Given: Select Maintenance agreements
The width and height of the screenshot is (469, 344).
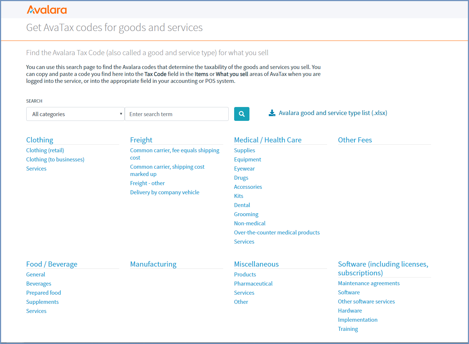Looking at the screenshot, I should [369, 283].
